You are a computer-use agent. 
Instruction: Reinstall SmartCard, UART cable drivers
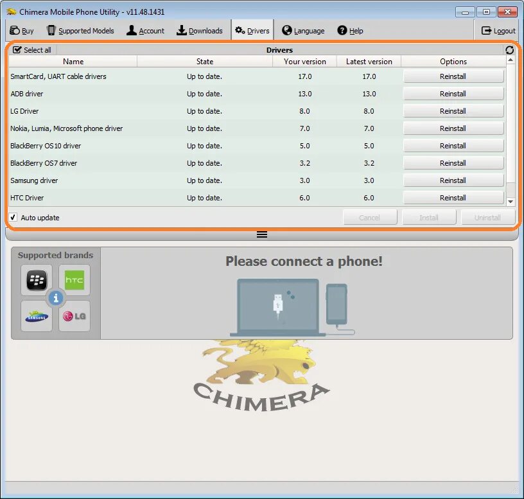coord(453,76)
